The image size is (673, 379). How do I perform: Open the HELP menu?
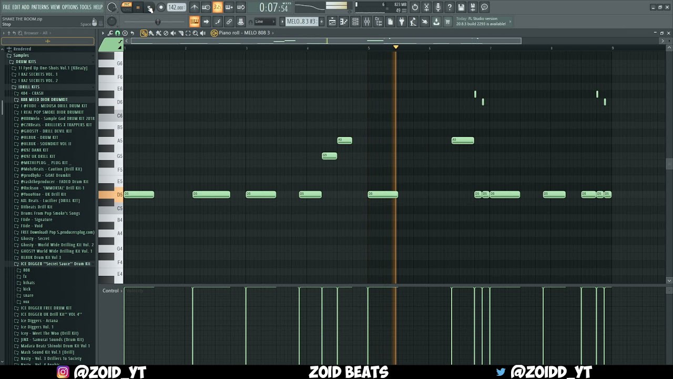pyautogui.click(x=98, y=7)
